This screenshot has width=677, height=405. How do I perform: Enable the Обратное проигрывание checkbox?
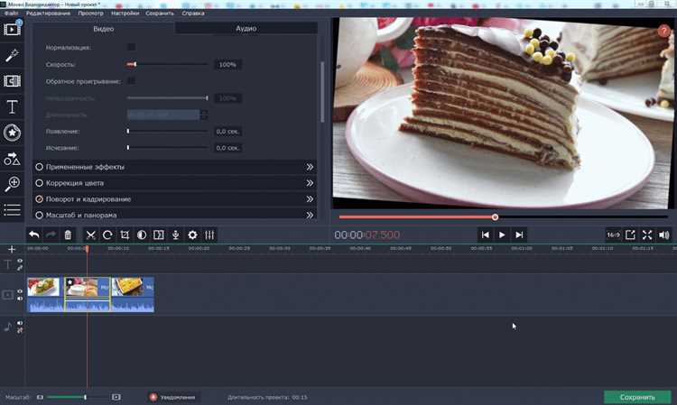131,80
